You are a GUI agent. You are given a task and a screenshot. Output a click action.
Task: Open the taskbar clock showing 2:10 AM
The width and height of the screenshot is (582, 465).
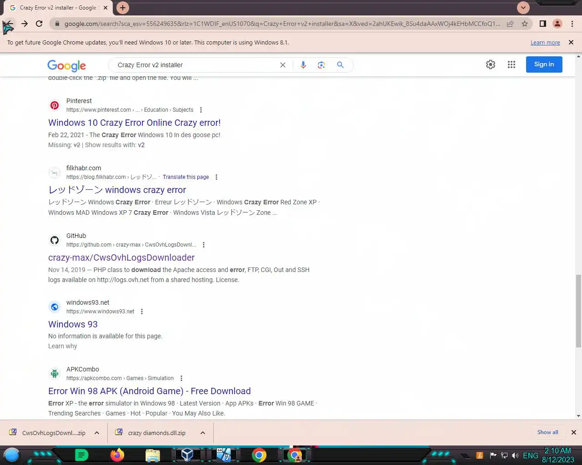558,455
